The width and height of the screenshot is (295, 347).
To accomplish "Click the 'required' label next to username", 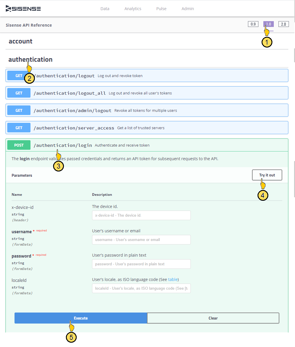I will pyautogui.click(x=42, y=231).
